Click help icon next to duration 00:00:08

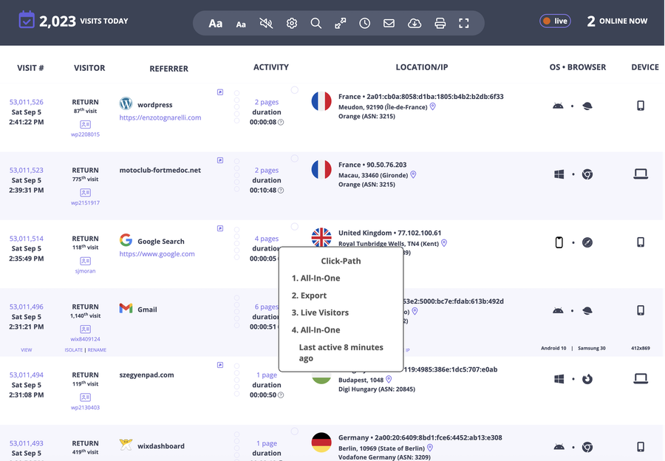pos(281,122)
